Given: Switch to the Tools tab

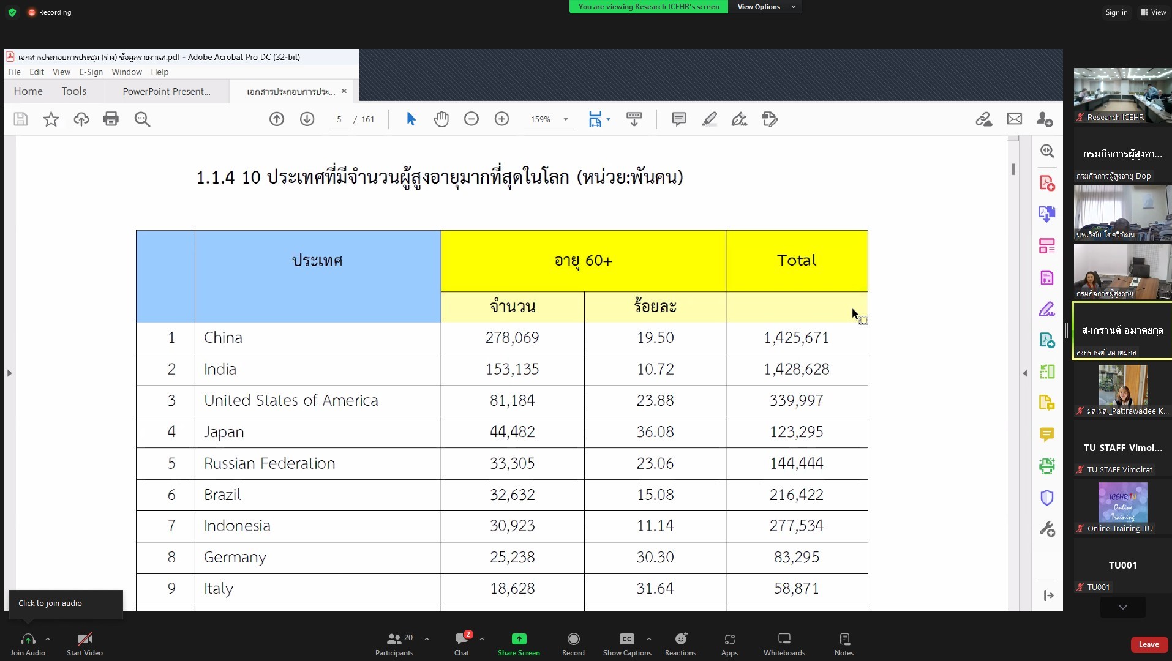Looking at the screenshot, I should click(x=73, y=91).
